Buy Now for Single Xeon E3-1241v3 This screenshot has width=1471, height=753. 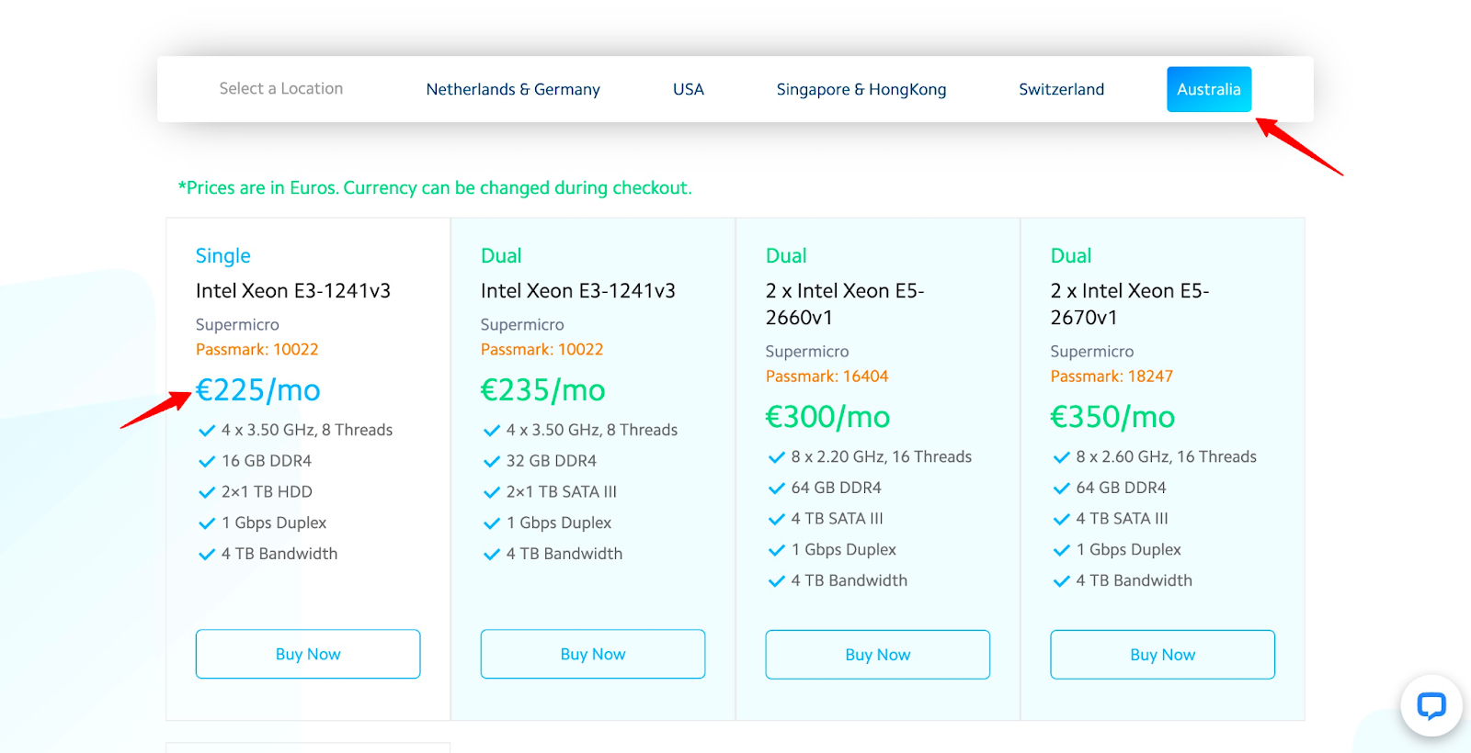[308, 654]
